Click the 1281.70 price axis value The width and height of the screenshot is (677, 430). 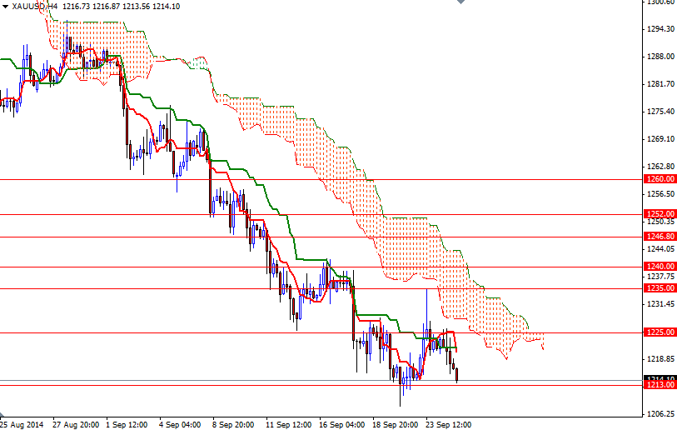[660, 84]
